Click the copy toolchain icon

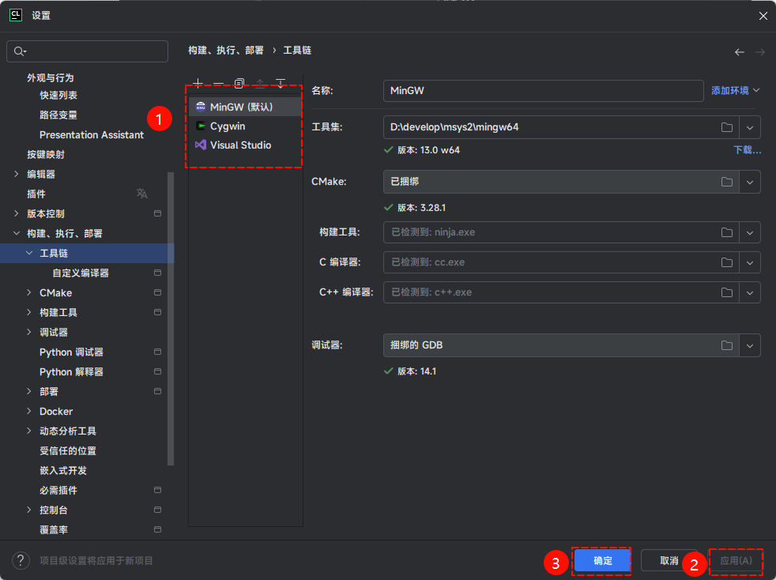tap(239, 84)
